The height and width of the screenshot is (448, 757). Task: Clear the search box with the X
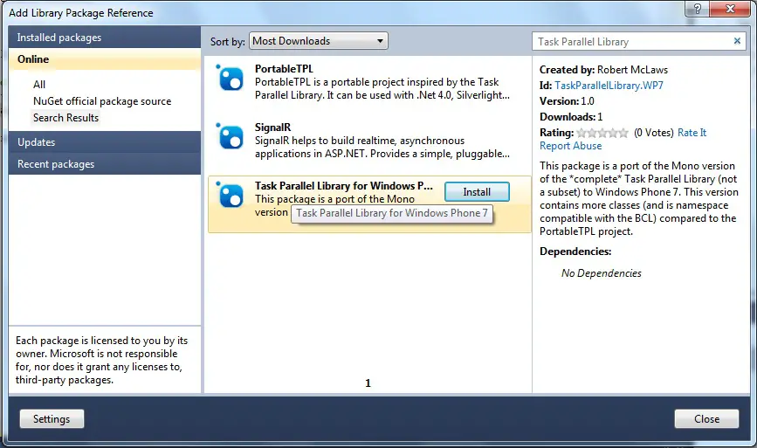click(737, 41)
